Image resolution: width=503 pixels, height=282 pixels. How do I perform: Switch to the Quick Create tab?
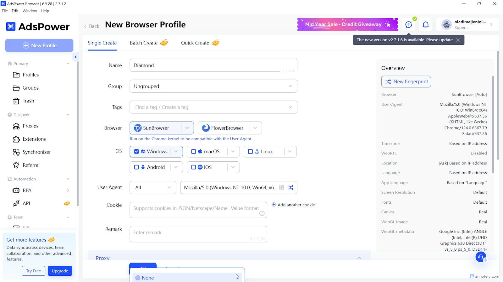200,43
